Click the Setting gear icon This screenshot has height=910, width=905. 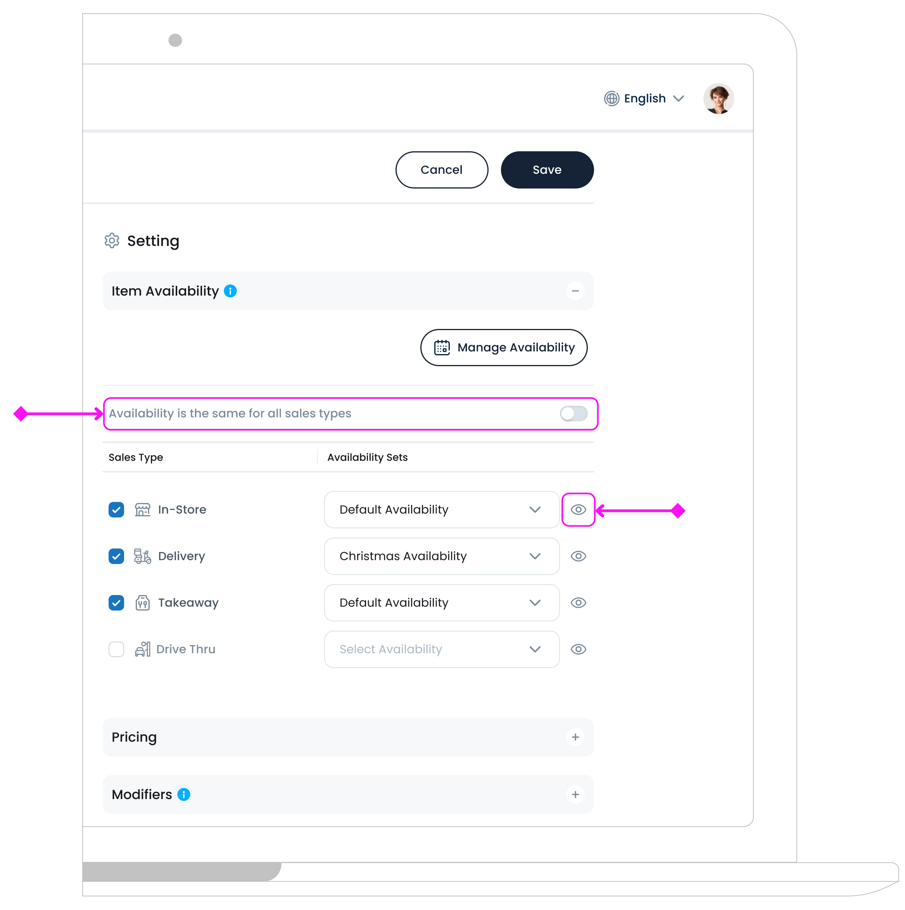click(112, 240)
